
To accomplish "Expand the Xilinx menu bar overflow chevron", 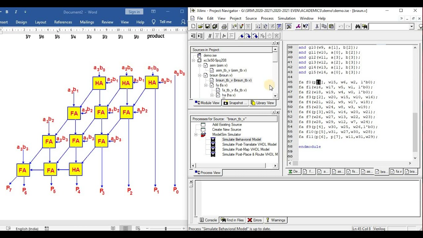I will pos(401,19).
